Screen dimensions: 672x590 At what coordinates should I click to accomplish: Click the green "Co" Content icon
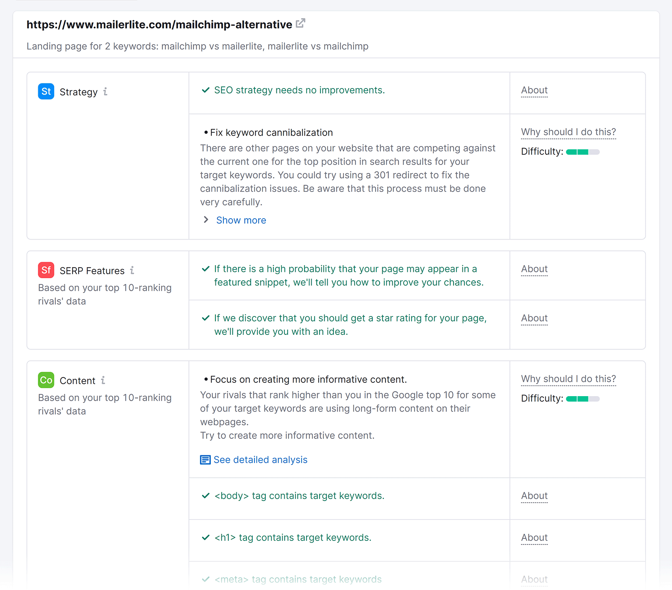tap(46, 380)
